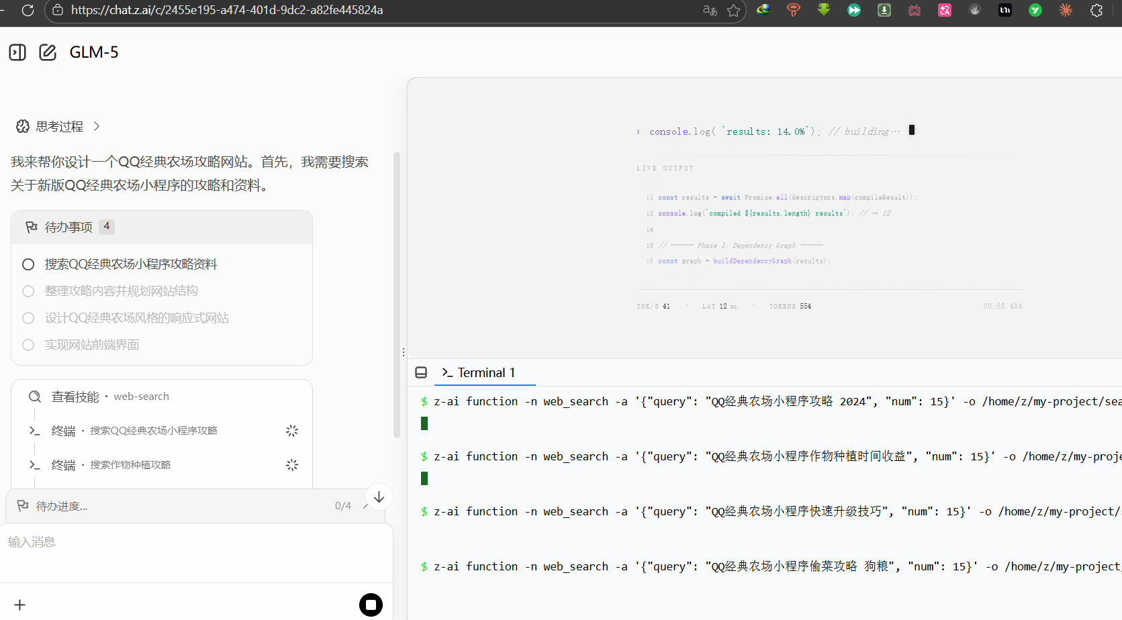Toggle the terminal panel layout icon

[421, 372]
